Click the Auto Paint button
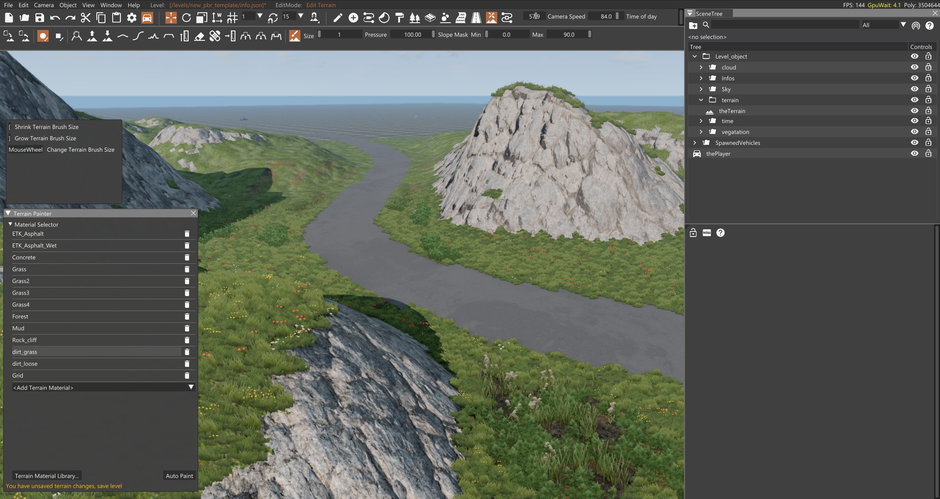Screen dimensions: 940x499 pos(179,476)
